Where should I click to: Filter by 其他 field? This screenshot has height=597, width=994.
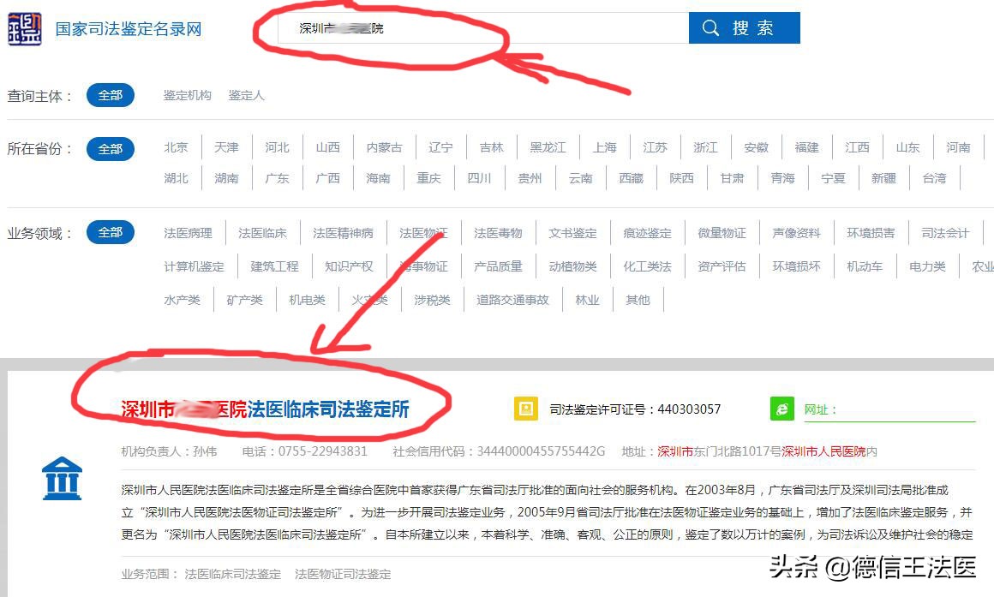pos(638,300)
